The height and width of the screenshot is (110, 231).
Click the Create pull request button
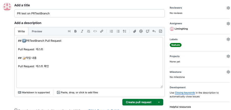click(139, 102)
